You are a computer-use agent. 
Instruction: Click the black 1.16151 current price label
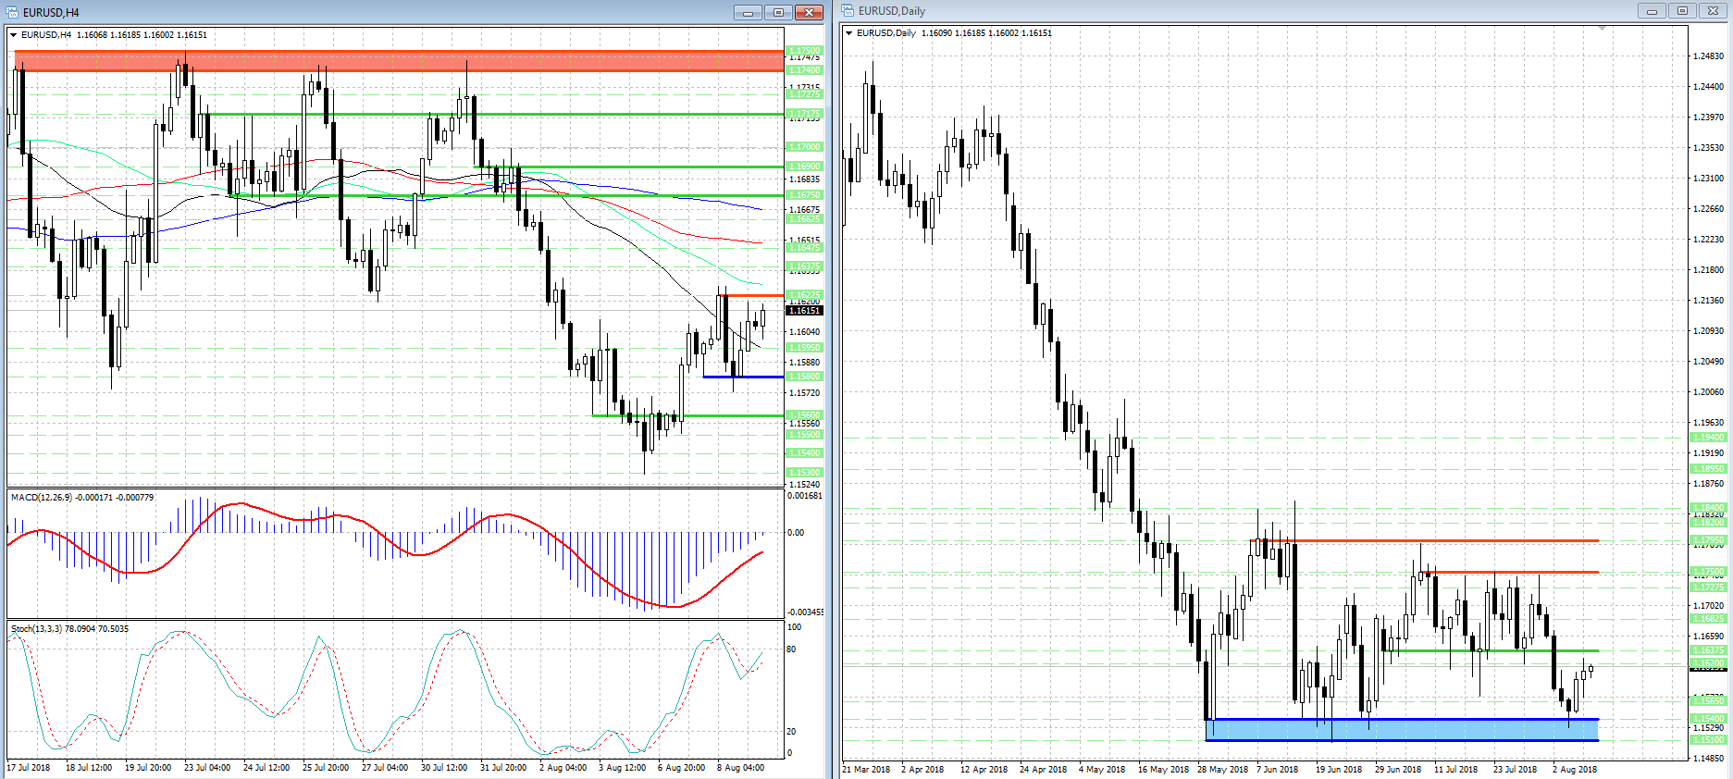tap(804, 311)
